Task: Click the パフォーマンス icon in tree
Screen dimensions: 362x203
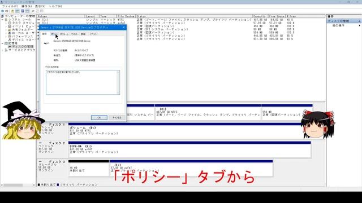Action: [10, 36]
